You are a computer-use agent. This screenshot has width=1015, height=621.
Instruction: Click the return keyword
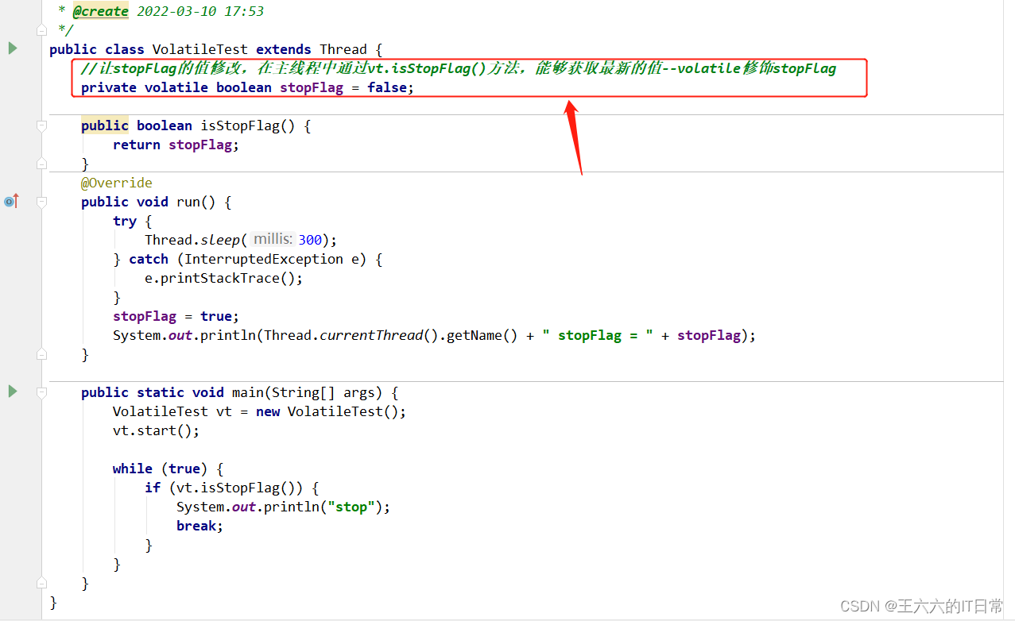(137, 145)
